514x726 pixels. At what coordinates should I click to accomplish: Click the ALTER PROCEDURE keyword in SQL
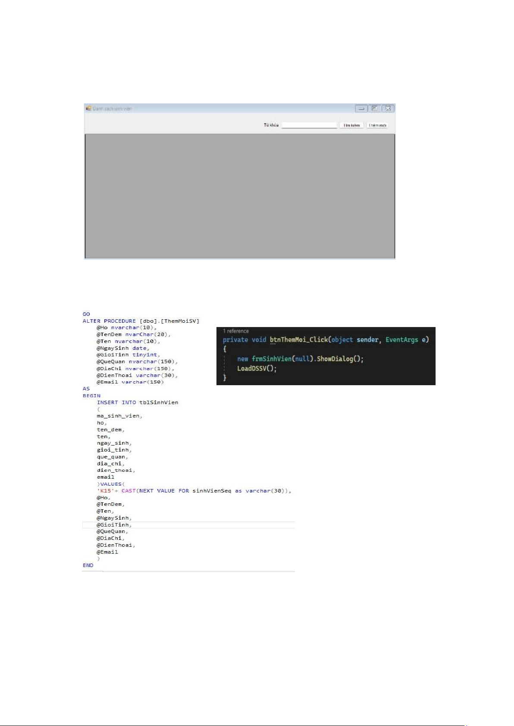[109, 321]
